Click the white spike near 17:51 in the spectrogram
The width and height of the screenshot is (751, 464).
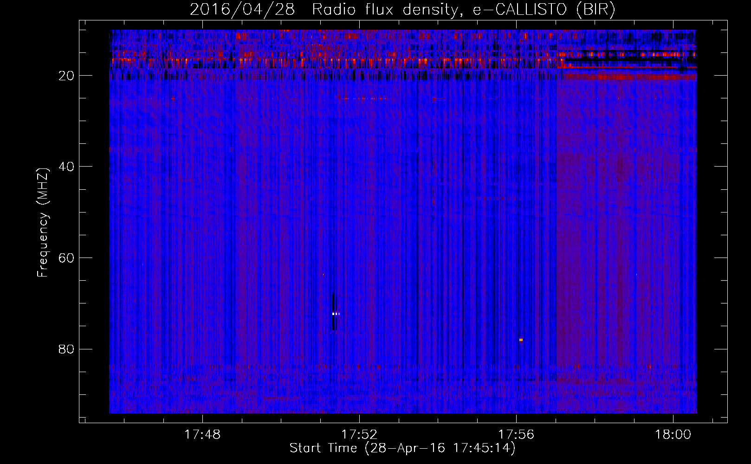tap(335, 314)
